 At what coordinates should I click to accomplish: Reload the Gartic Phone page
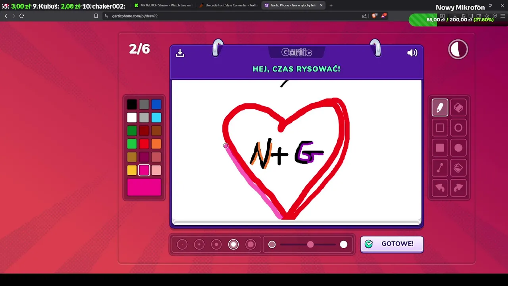tap(22, 16)
